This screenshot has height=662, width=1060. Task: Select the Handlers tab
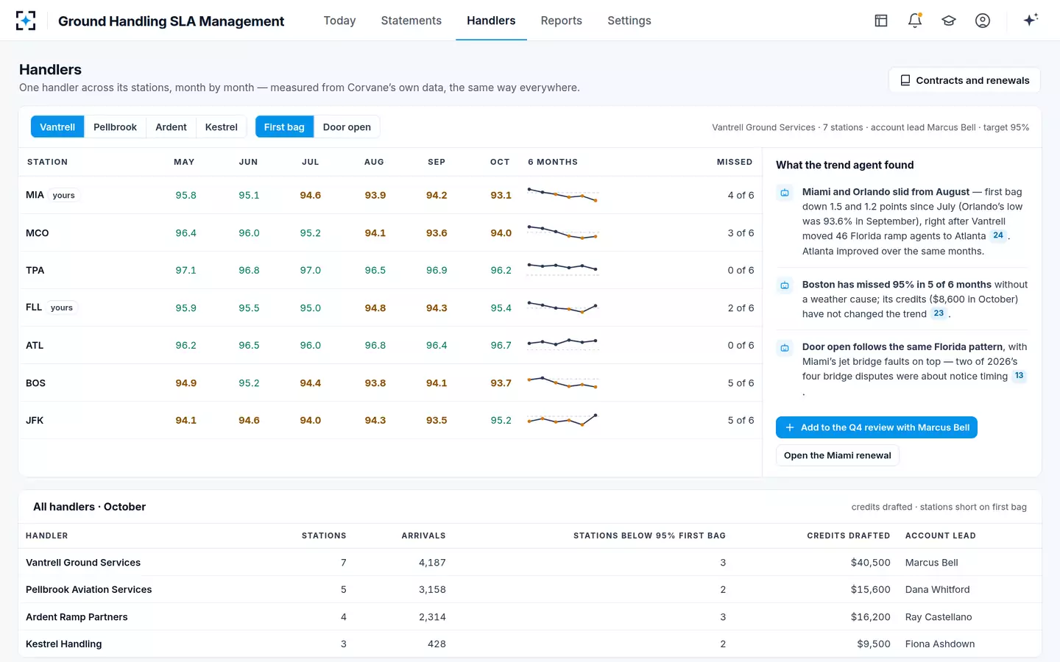coord(491,21)
